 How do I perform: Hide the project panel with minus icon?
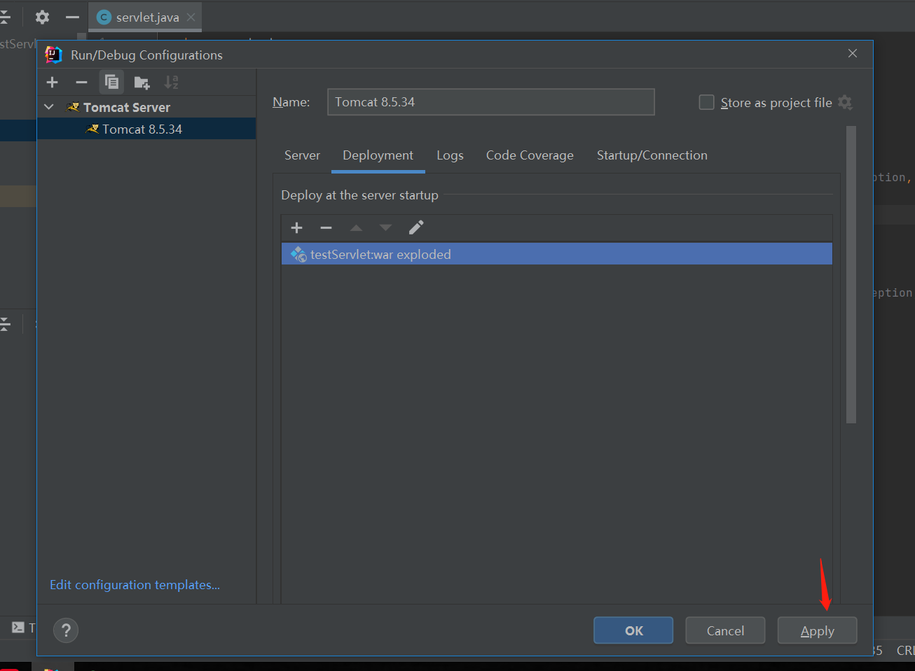pyautogui.click(x=72, y=17)
